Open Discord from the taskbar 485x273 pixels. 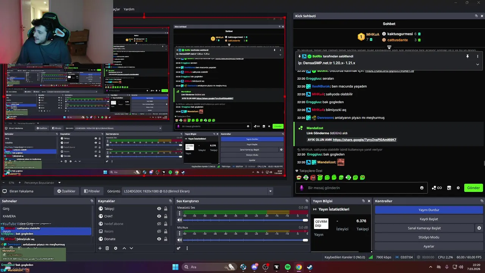point(254,267)
